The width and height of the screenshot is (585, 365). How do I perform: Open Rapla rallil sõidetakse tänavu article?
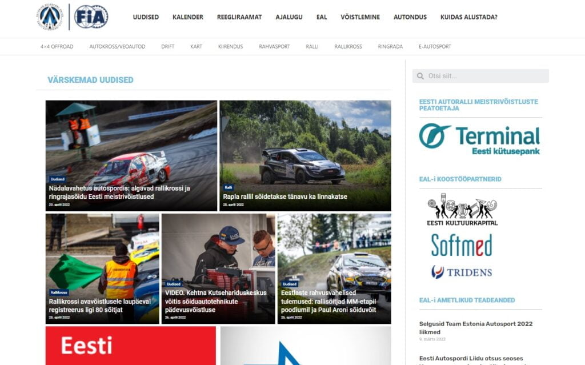pyautogui.click(x=285, y=196)
